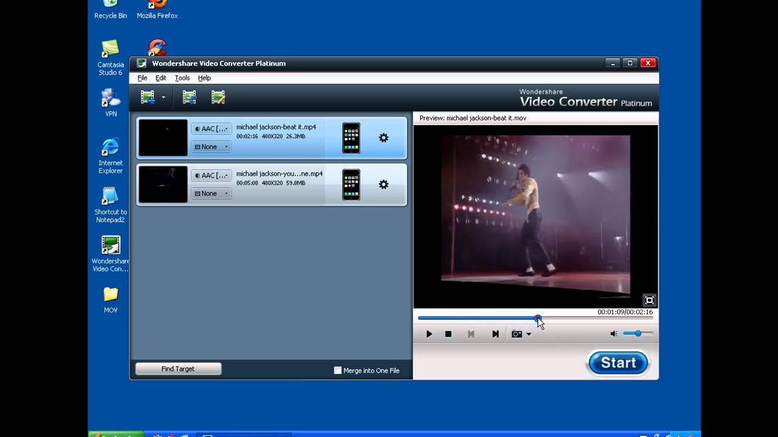778x437 pixels.
Task: Play the preview video
Action: pyautogui.click(x=429, y=334)
